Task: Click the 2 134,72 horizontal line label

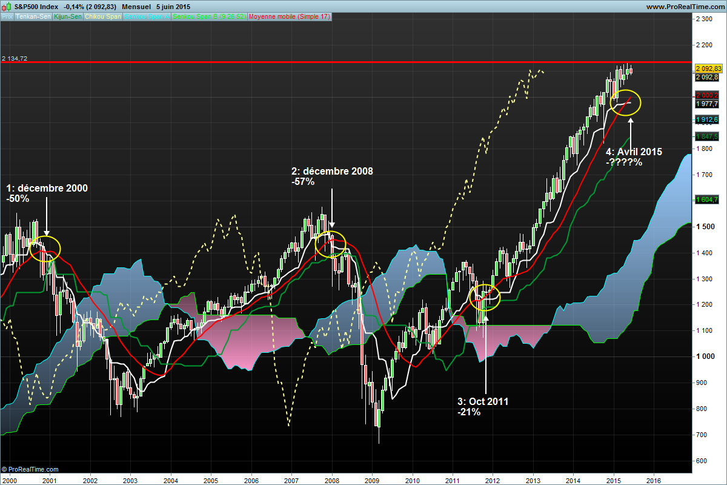Action: tap(15, 58)
